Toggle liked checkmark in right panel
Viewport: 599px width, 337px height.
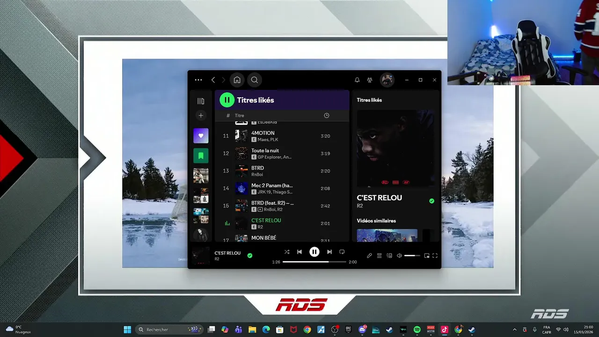431,201
